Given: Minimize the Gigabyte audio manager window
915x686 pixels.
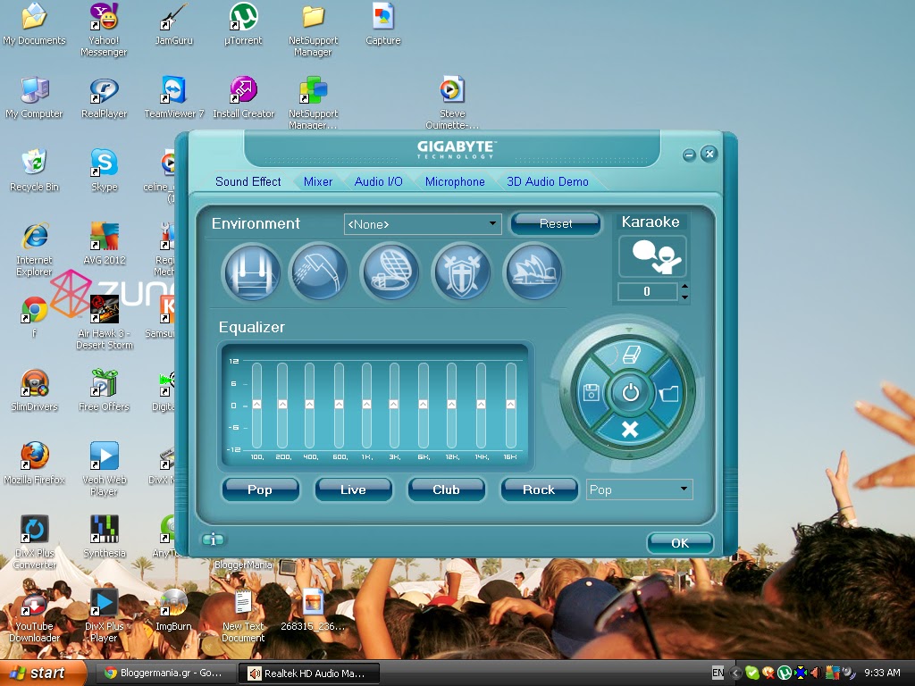Looking at the screenshot, I should point(689,155).
